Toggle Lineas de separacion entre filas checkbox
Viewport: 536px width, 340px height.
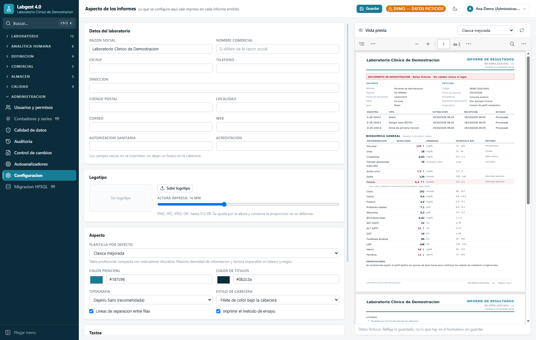point(91,311)
